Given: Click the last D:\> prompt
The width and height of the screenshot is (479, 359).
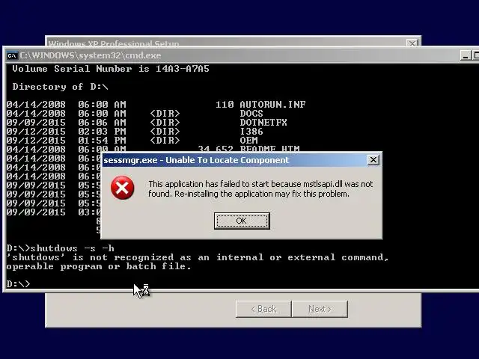Looking at the screenshot, I should [x=18, y=284].
